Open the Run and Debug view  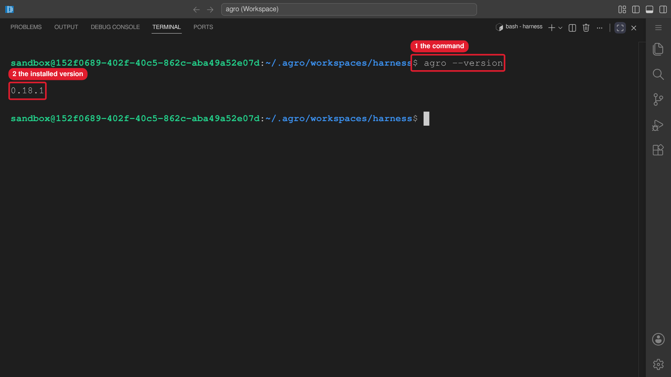658,125
